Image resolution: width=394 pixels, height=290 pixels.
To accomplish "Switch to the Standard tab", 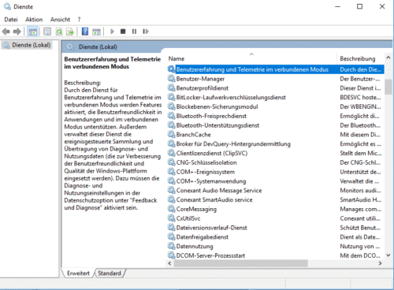I will [x=110, y=273].
